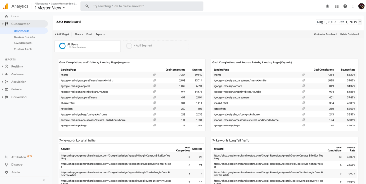Click the Conversions flag icon
Image resolution: width=366 pixels, height=184 pixels.
(6, 97)
